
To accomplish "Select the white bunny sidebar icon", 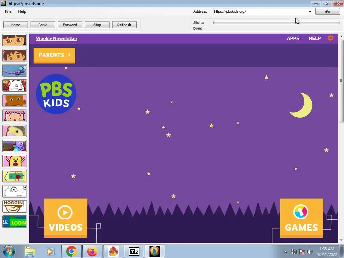I will tap(14, 86).
